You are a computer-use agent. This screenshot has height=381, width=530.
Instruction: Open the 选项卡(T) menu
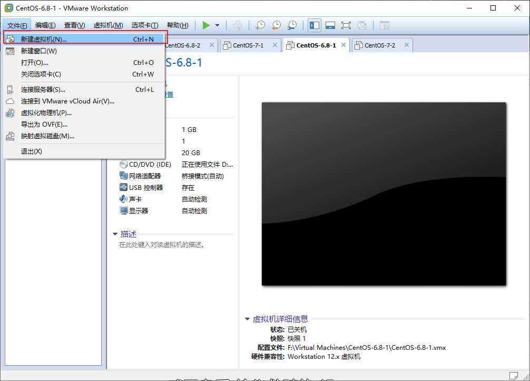[145, 25]
